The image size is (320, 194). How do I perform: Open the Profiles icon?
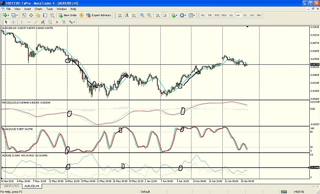[x=13, y=15]
